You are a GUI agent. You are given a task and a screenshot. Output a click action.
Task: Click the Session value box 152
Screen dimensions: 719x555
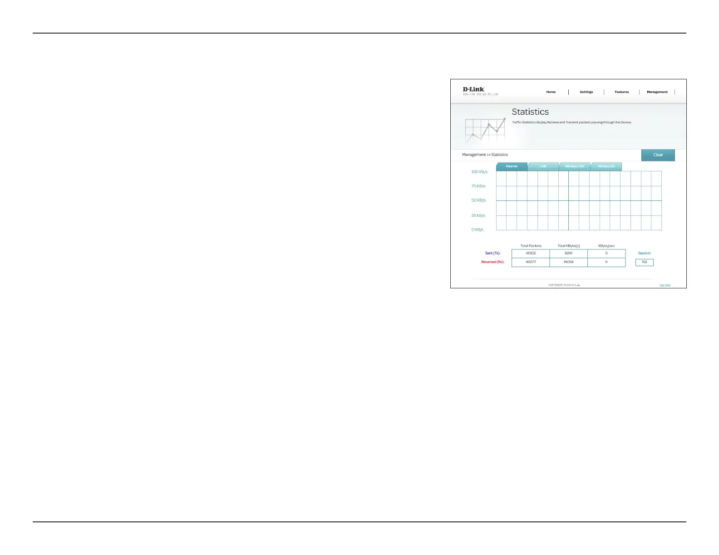644,262
